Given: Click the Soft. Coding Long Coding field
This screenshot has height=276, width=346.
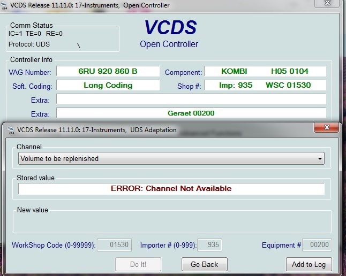Looking at the screenshot, I should coord(108,86).
